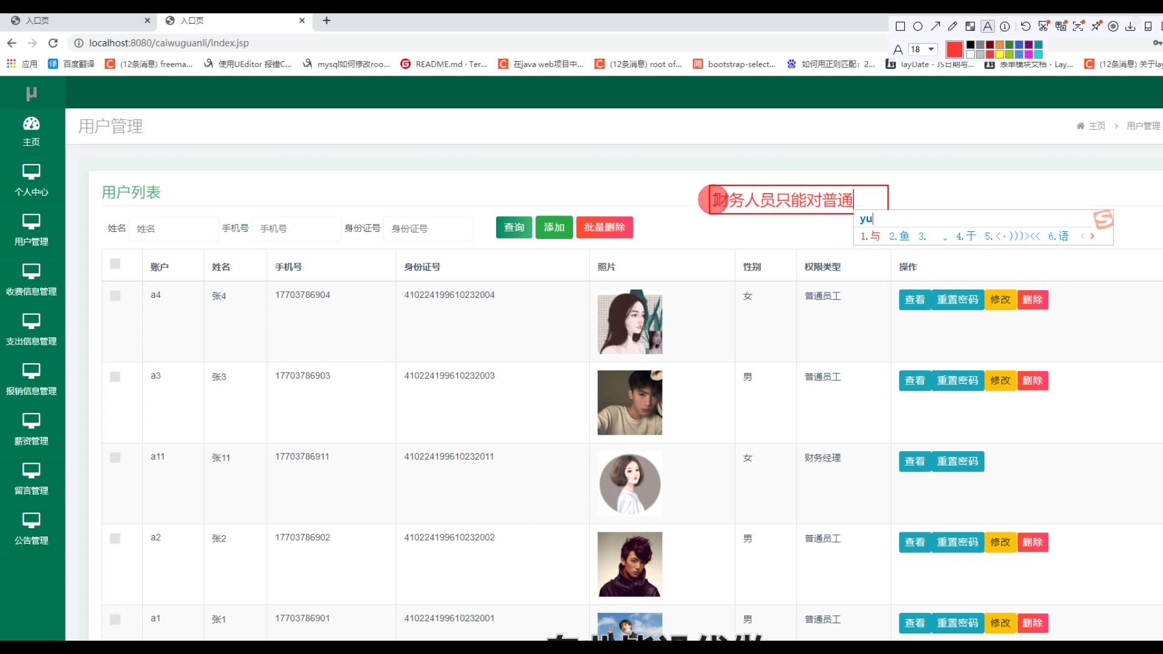
Task: Select the arrow annotation tool
Action: click(935, 26)
